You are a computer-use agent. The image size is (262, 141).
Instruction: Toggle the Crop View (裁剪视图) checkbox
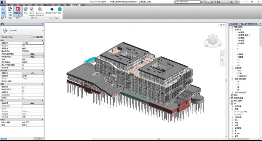coord(23,87)
